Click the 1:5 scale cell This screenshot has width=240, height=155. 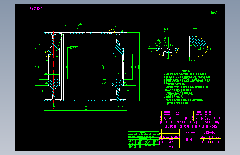point(217,140)
